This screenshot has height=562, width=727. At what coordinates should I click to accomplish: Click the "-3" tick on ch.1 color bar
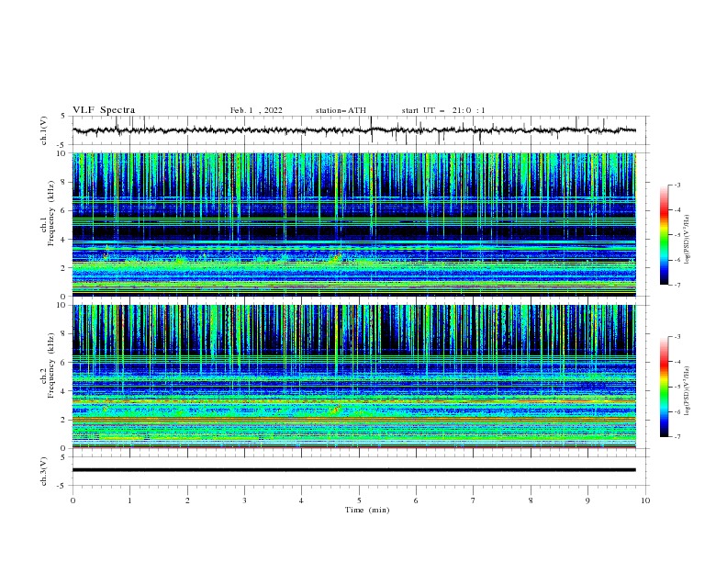pyautogui.click(x=677, y=185)
